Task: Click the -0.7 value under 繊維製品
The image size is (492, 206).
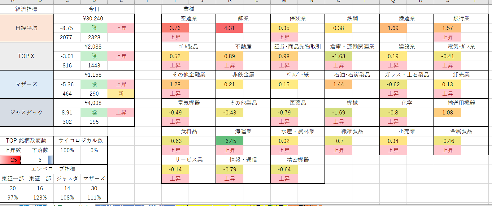Action: (x=338, y=141)
